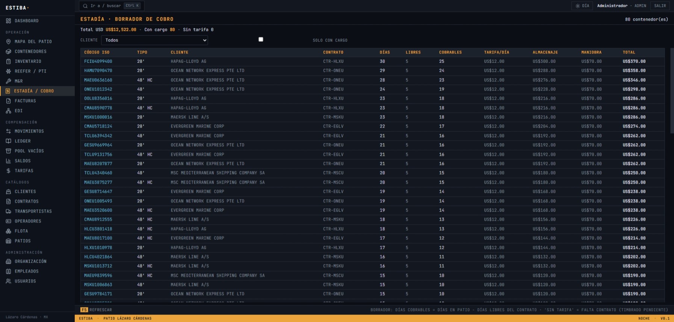Click the ESTIBA logo
Viewport: 674px width, 322px height.
pos(17,8)
